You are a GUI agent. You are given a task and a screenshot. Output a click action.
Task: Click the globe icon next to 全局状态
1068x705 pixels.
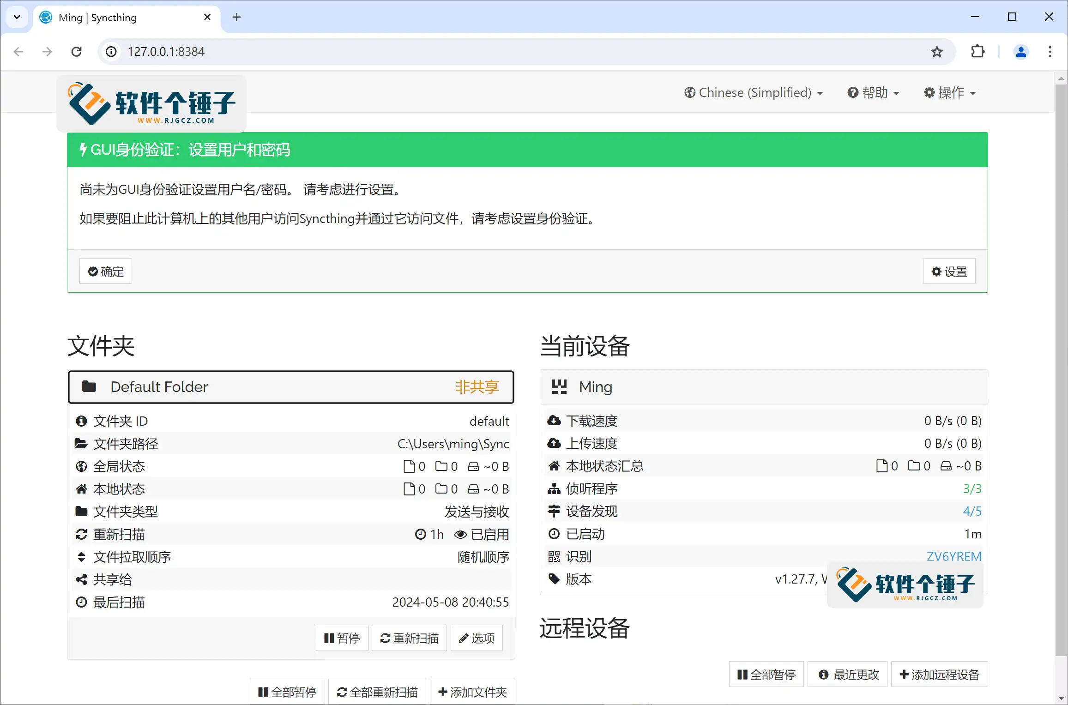[81, 466]
